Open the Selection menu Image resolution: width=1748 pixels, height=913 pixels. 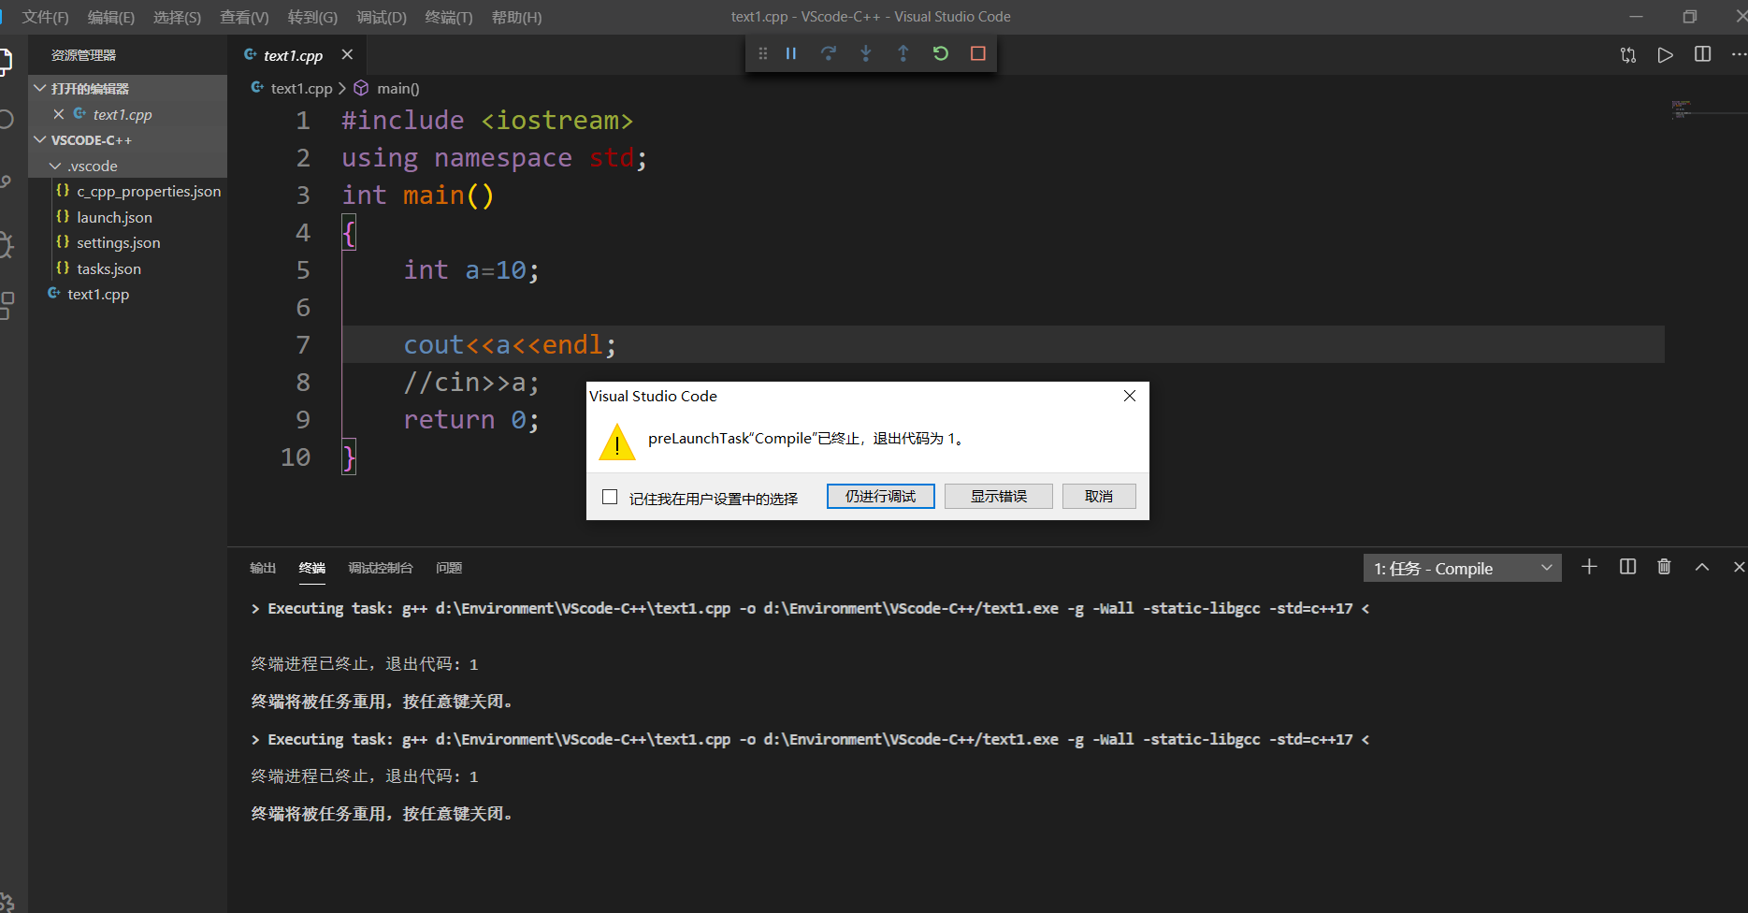[x=177, y=17]
